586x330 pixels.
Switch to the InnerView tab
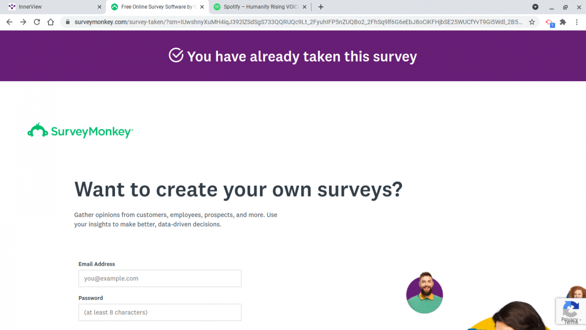coord(50,7)
